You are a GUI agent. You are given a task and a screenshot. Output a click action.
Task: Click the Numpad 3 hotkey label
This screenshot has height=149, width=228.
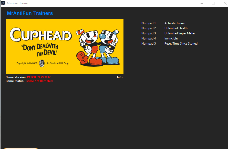coord(149,33)
